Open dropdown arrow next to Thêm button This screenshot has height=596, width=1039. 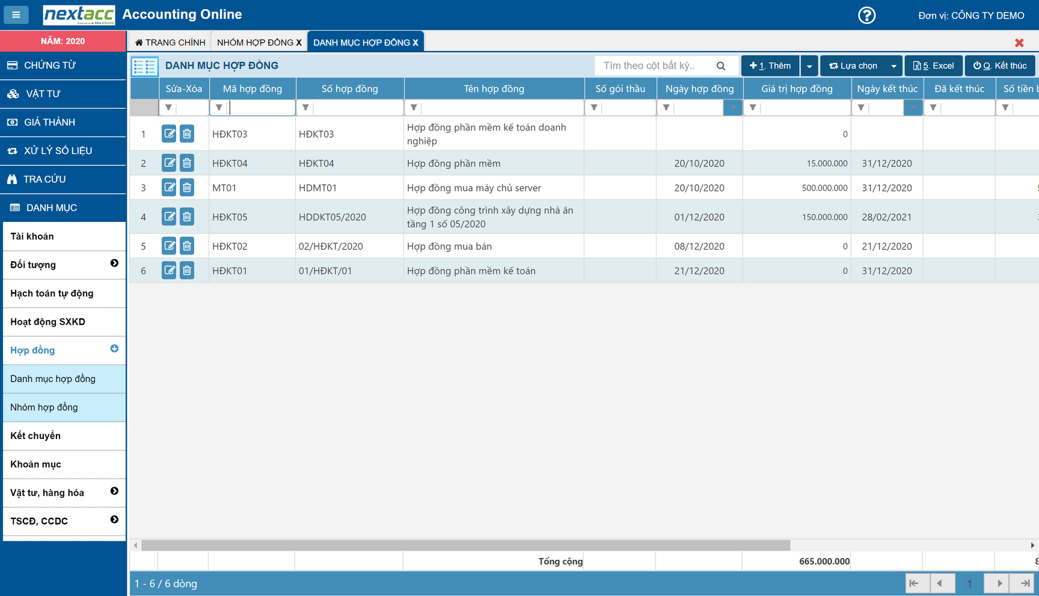(809, 66)
